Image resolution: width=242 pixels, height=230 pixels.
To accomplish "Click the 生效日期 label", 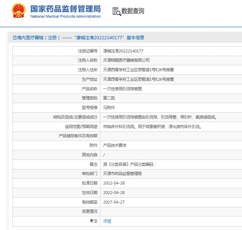I will (90, 193).
